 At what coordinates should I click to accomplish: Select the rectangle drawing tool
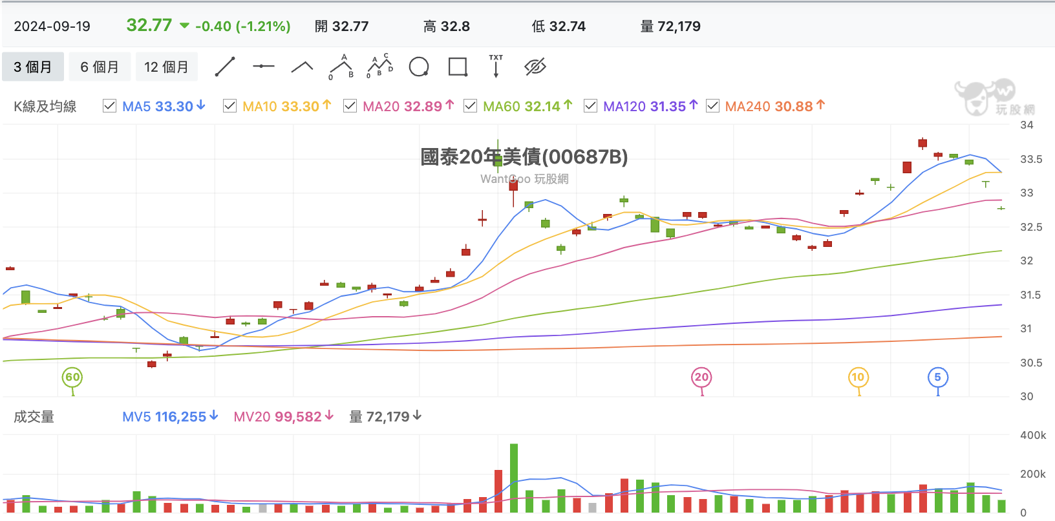tap(458, 67)
